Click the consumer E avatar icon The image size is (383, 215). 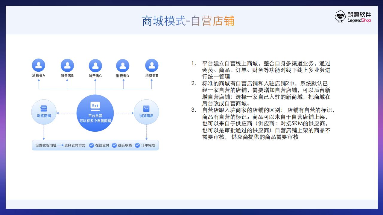[x=152, y=65]
